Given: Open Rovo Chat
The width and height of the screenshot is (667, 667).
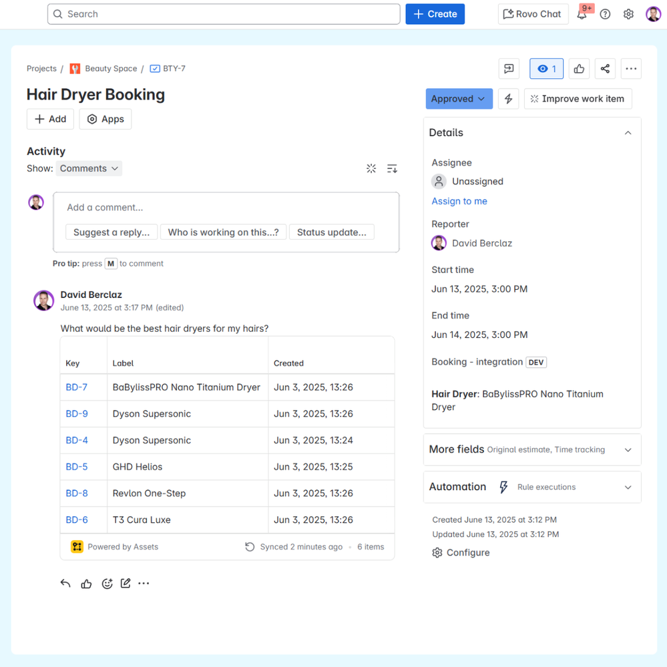Looking at the screenshot, I should coord(533,14).
